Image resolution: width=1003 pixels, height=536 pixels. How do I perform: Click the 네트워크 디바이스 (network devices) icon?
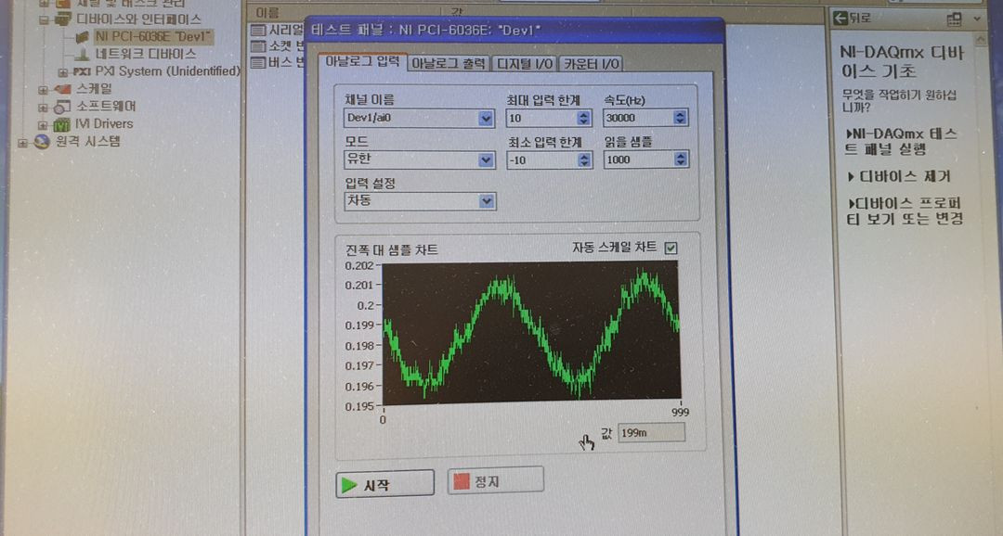tap(82, 54)
